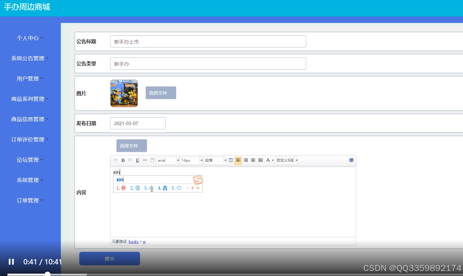Expand the 订单管理 sidebar menu
The image size is (463, 276).
point(30,200)
